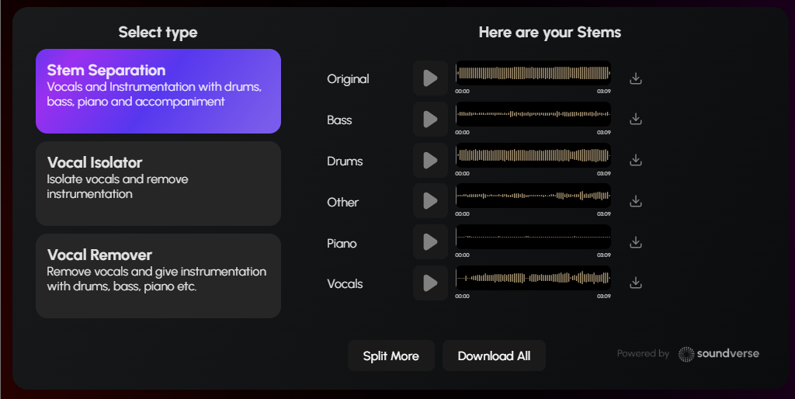This screenshot has height=399, width=795.
Task: Click the Drums stem label
Action: coord(345,161)
